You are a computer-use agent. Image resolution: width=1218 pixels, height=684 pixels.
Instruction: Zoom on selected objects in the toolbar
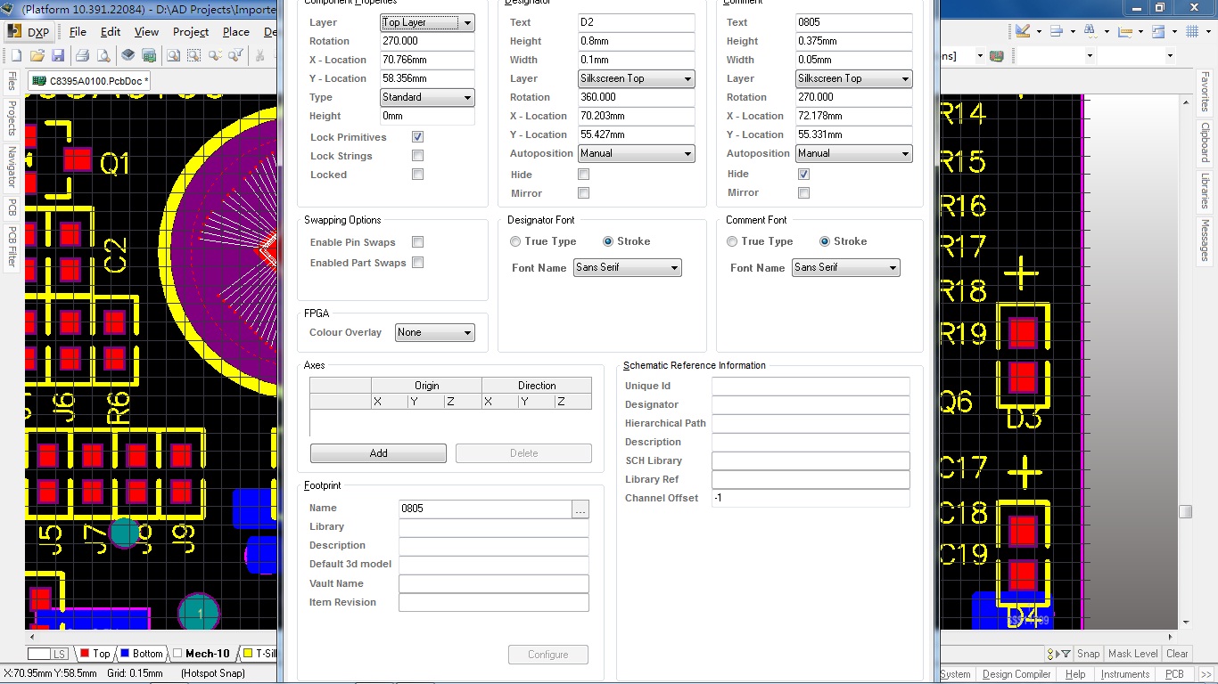point(216,55)
